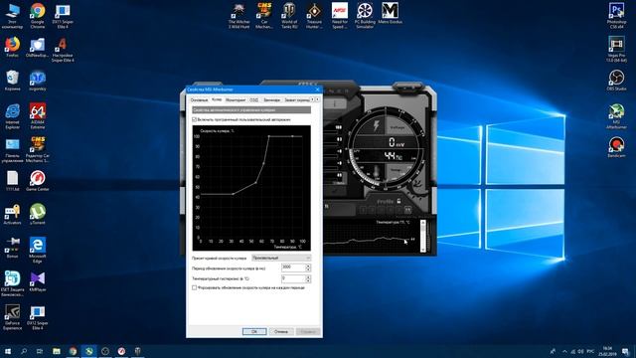Screen dimensions: 636x358
Task: Launch OBS Studio desktop shortcut
Action: point(616,80)
